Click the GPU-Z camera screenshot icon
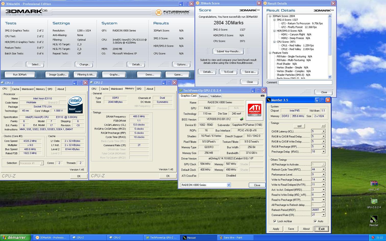The height and width of the screenshot is (241, 386). [x=262, y=96]
